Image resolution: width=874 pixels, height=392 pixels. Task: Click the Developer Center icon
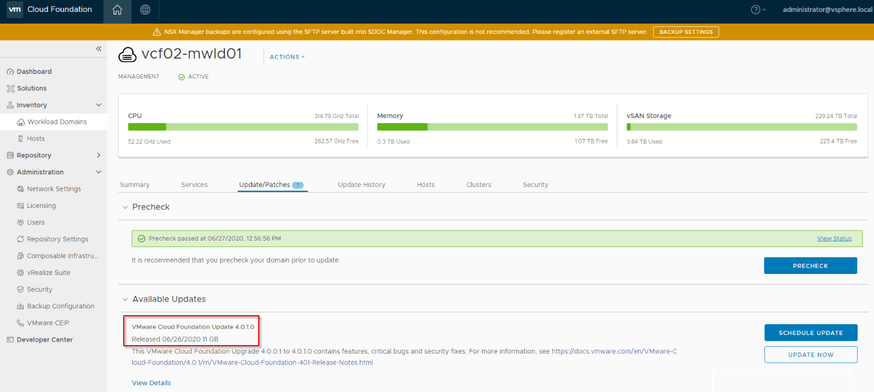click(x=10, y=339)
